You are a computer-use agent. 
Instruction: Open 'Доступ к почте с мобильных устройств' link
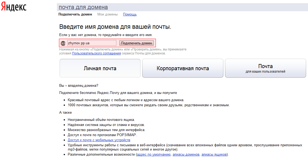pos(99,140)
